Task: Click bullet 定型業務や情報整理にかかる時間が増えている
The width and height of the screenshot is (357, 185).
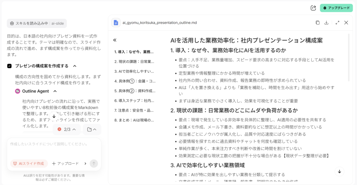Action: (221, 73)
